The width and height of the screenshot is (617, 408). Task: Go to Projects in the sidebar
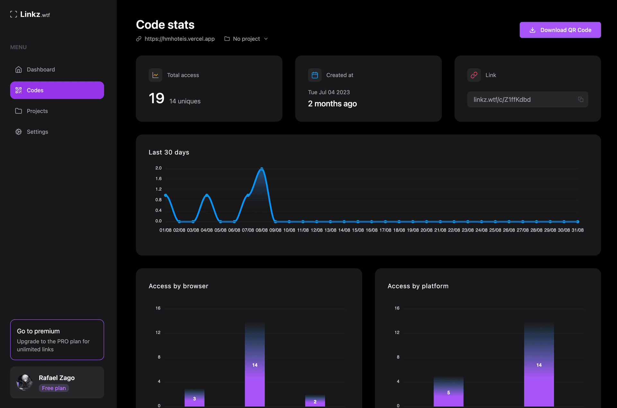pos(37,111)
